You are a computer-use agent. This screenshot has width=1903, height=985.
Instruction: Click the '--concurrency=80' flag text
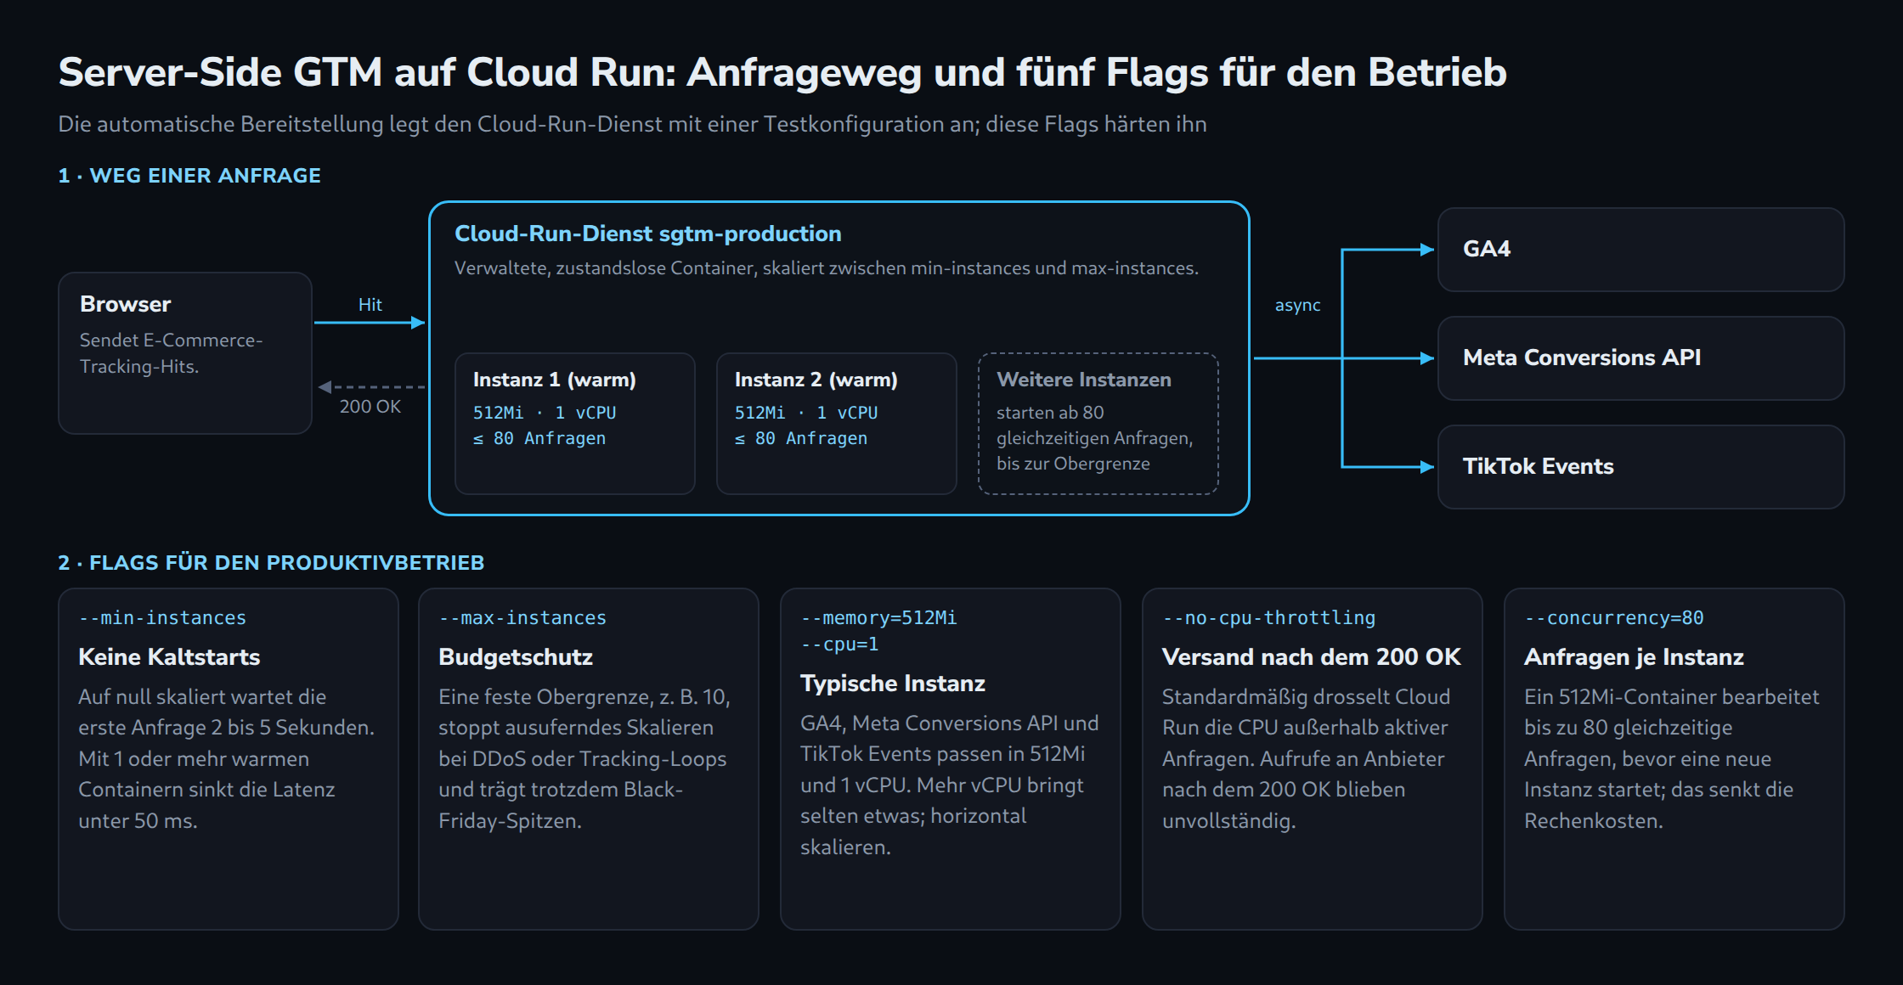[1613, 618]
